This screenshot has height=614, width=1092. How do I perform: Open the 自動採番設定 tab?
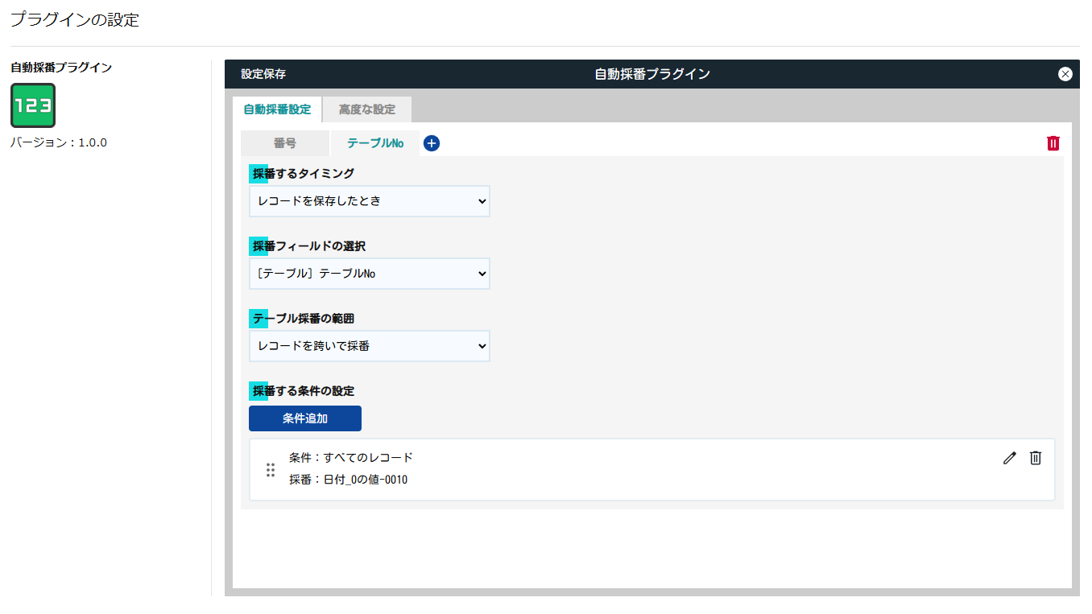tap(276, 109)
